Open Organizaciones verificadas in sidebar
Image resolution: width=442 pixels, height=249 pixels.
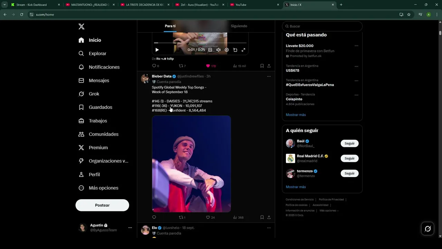tap(103, 161)
